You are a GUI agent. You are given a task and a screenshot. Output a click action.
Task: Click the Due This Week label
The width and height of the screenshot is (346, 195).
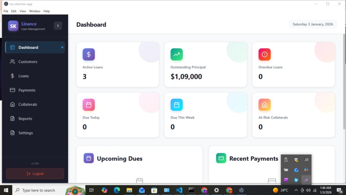[182, 118]
